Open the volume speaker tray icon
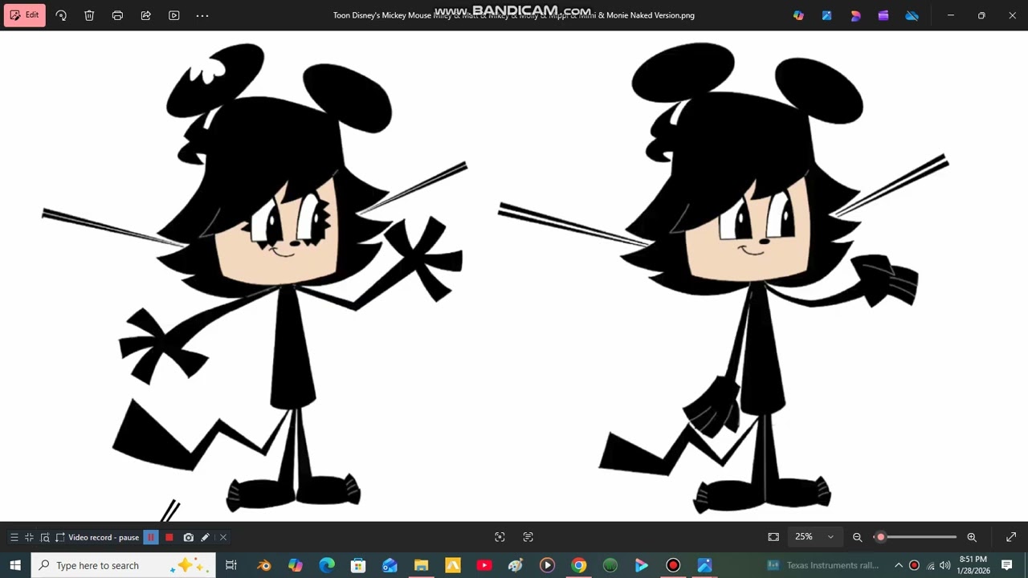 [x=945, y=565]
